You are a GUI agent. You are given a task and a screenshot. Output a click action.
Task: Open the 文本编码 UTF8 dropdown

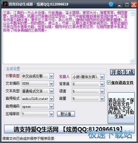(x=52, y=84)
